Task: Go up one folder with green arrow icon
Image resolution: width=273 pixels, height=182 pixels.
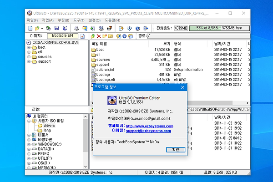Action: click(x=93, y=36)
